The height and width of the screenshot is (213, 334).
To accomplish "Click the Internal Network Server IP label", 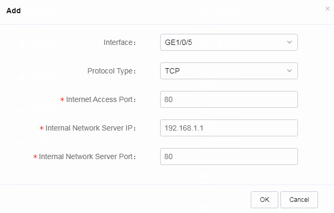I will 91,128.
